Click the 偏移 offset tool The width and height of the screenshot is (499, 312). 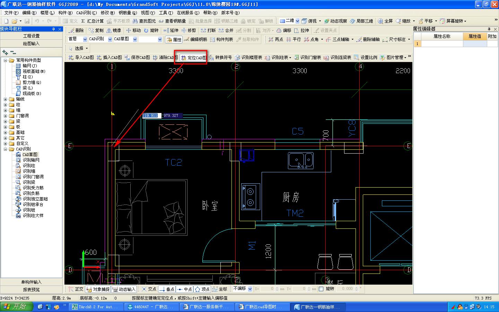pyautogui.click(x=284, y=31)
